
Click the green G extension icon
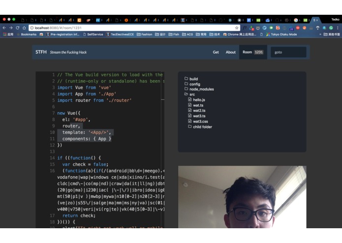tap(331, 28)
